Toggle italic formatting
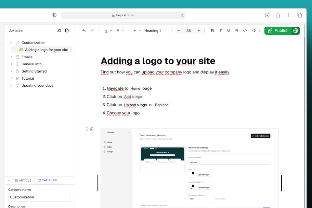The image size is (312, 208). click(220, 31)
